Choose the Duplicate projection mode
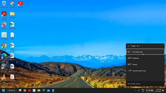 (145, 58)
